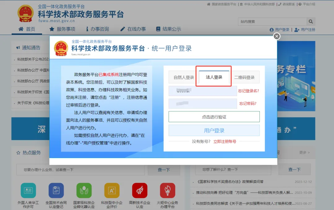Click the search magnifier icon
The image size is (334, 210).
tap(310, 22)
